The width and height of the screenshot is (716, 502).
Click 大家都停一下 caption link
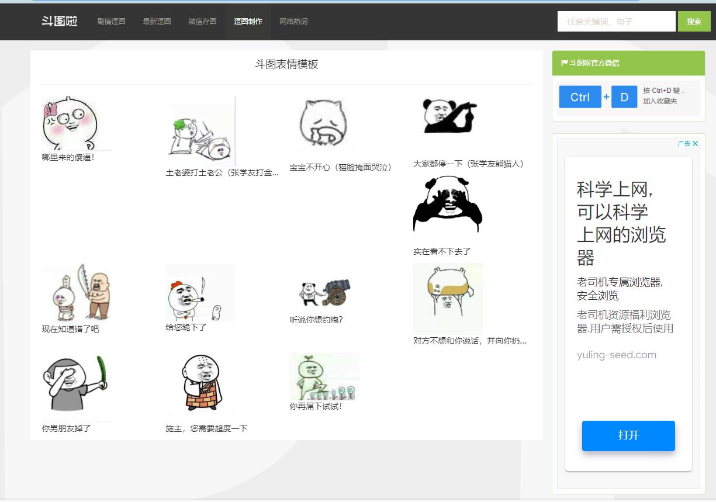click(469, 164)
